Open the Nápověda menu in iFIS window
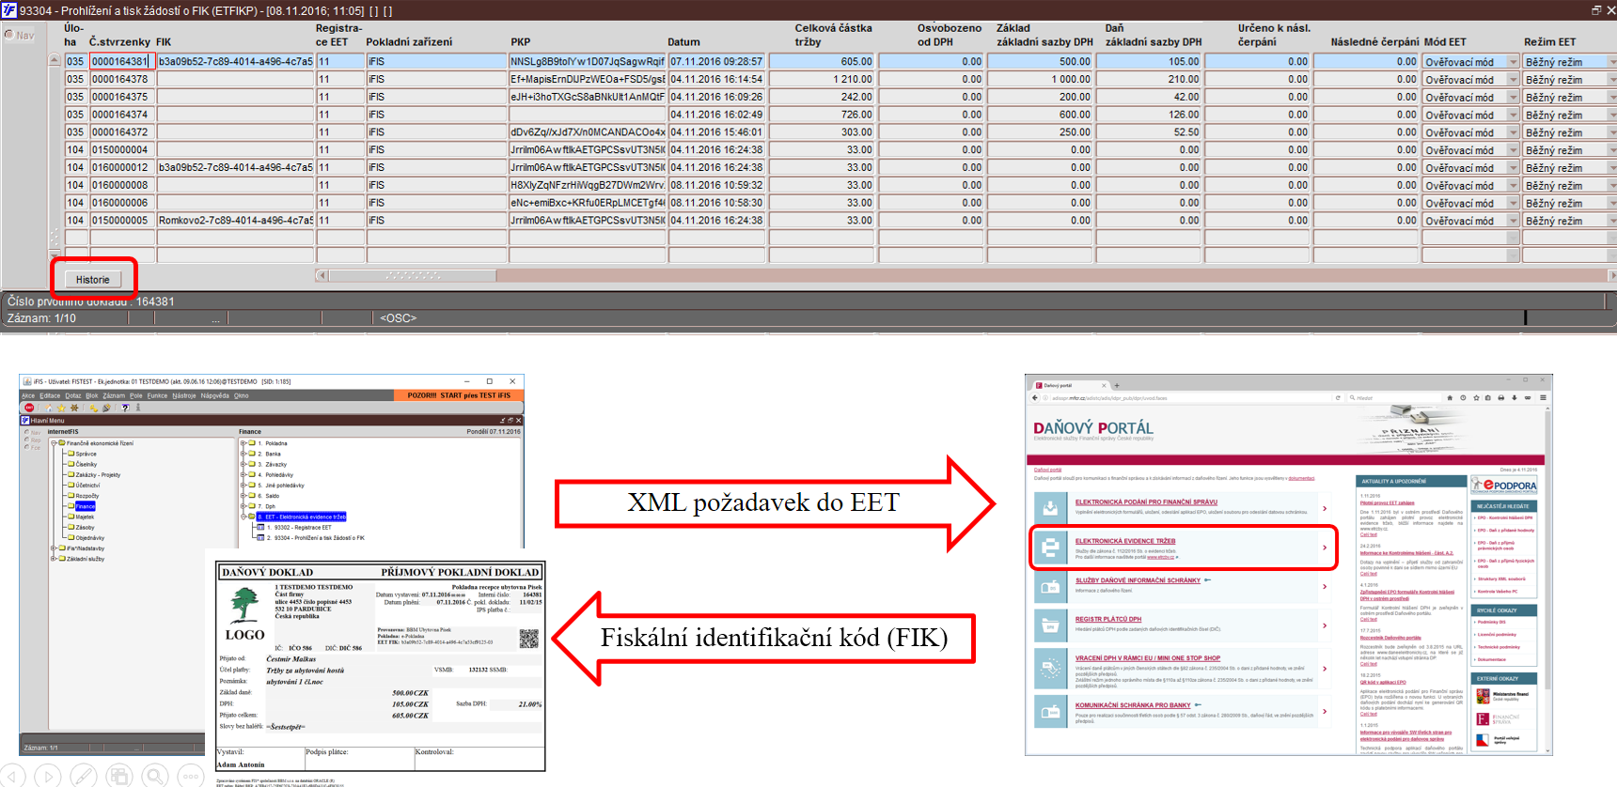The height and width of the screenshot is (787, 1617). tap(215, 395)
